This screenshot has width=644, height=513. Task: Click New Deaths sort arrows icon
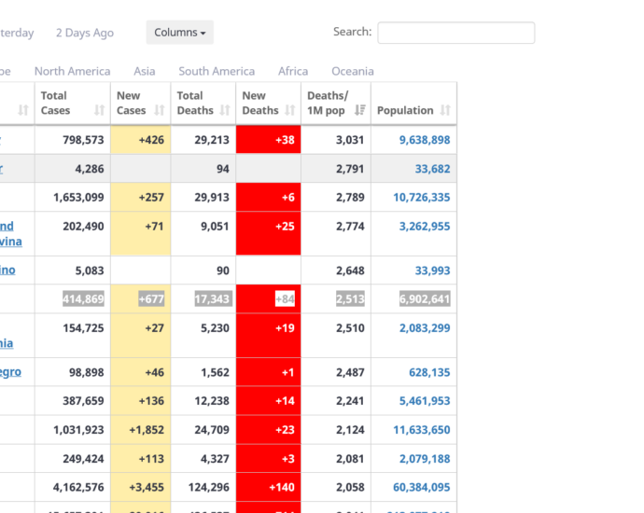[290, 110]
